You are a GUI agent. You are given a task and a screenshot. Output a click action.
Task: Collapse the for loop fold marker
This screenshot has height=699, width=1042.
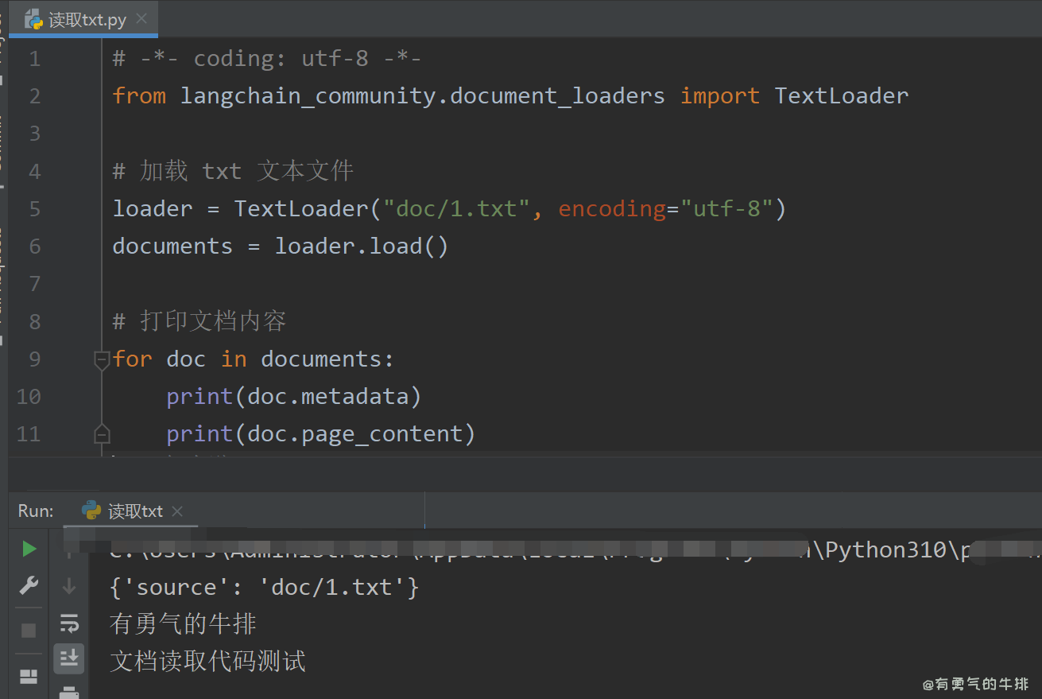(101, 360)
